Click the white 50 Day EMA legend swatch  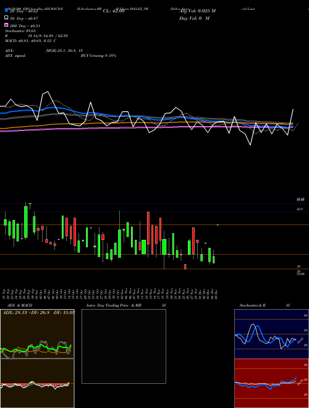click(x=6, y=18)
